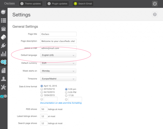Select the 2015/04/10 date format

42,89
